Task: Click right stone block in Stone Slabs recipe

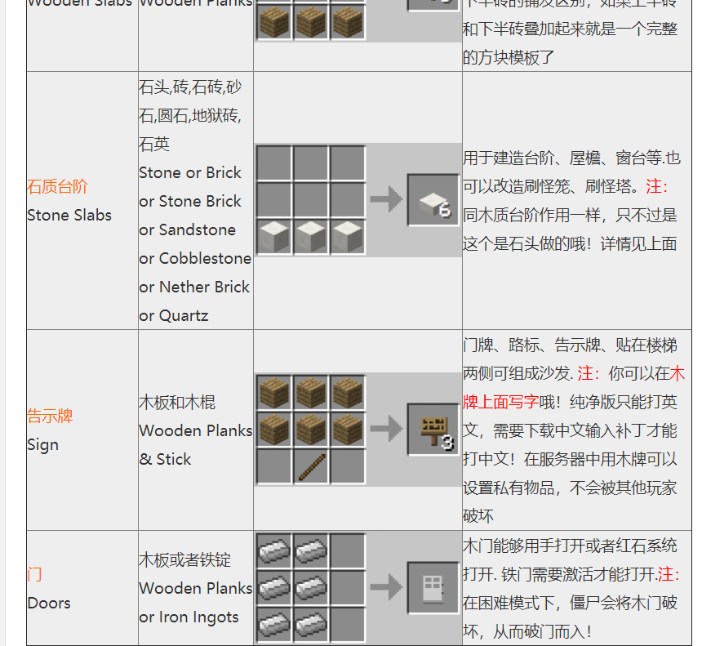Action: [348, 237]
